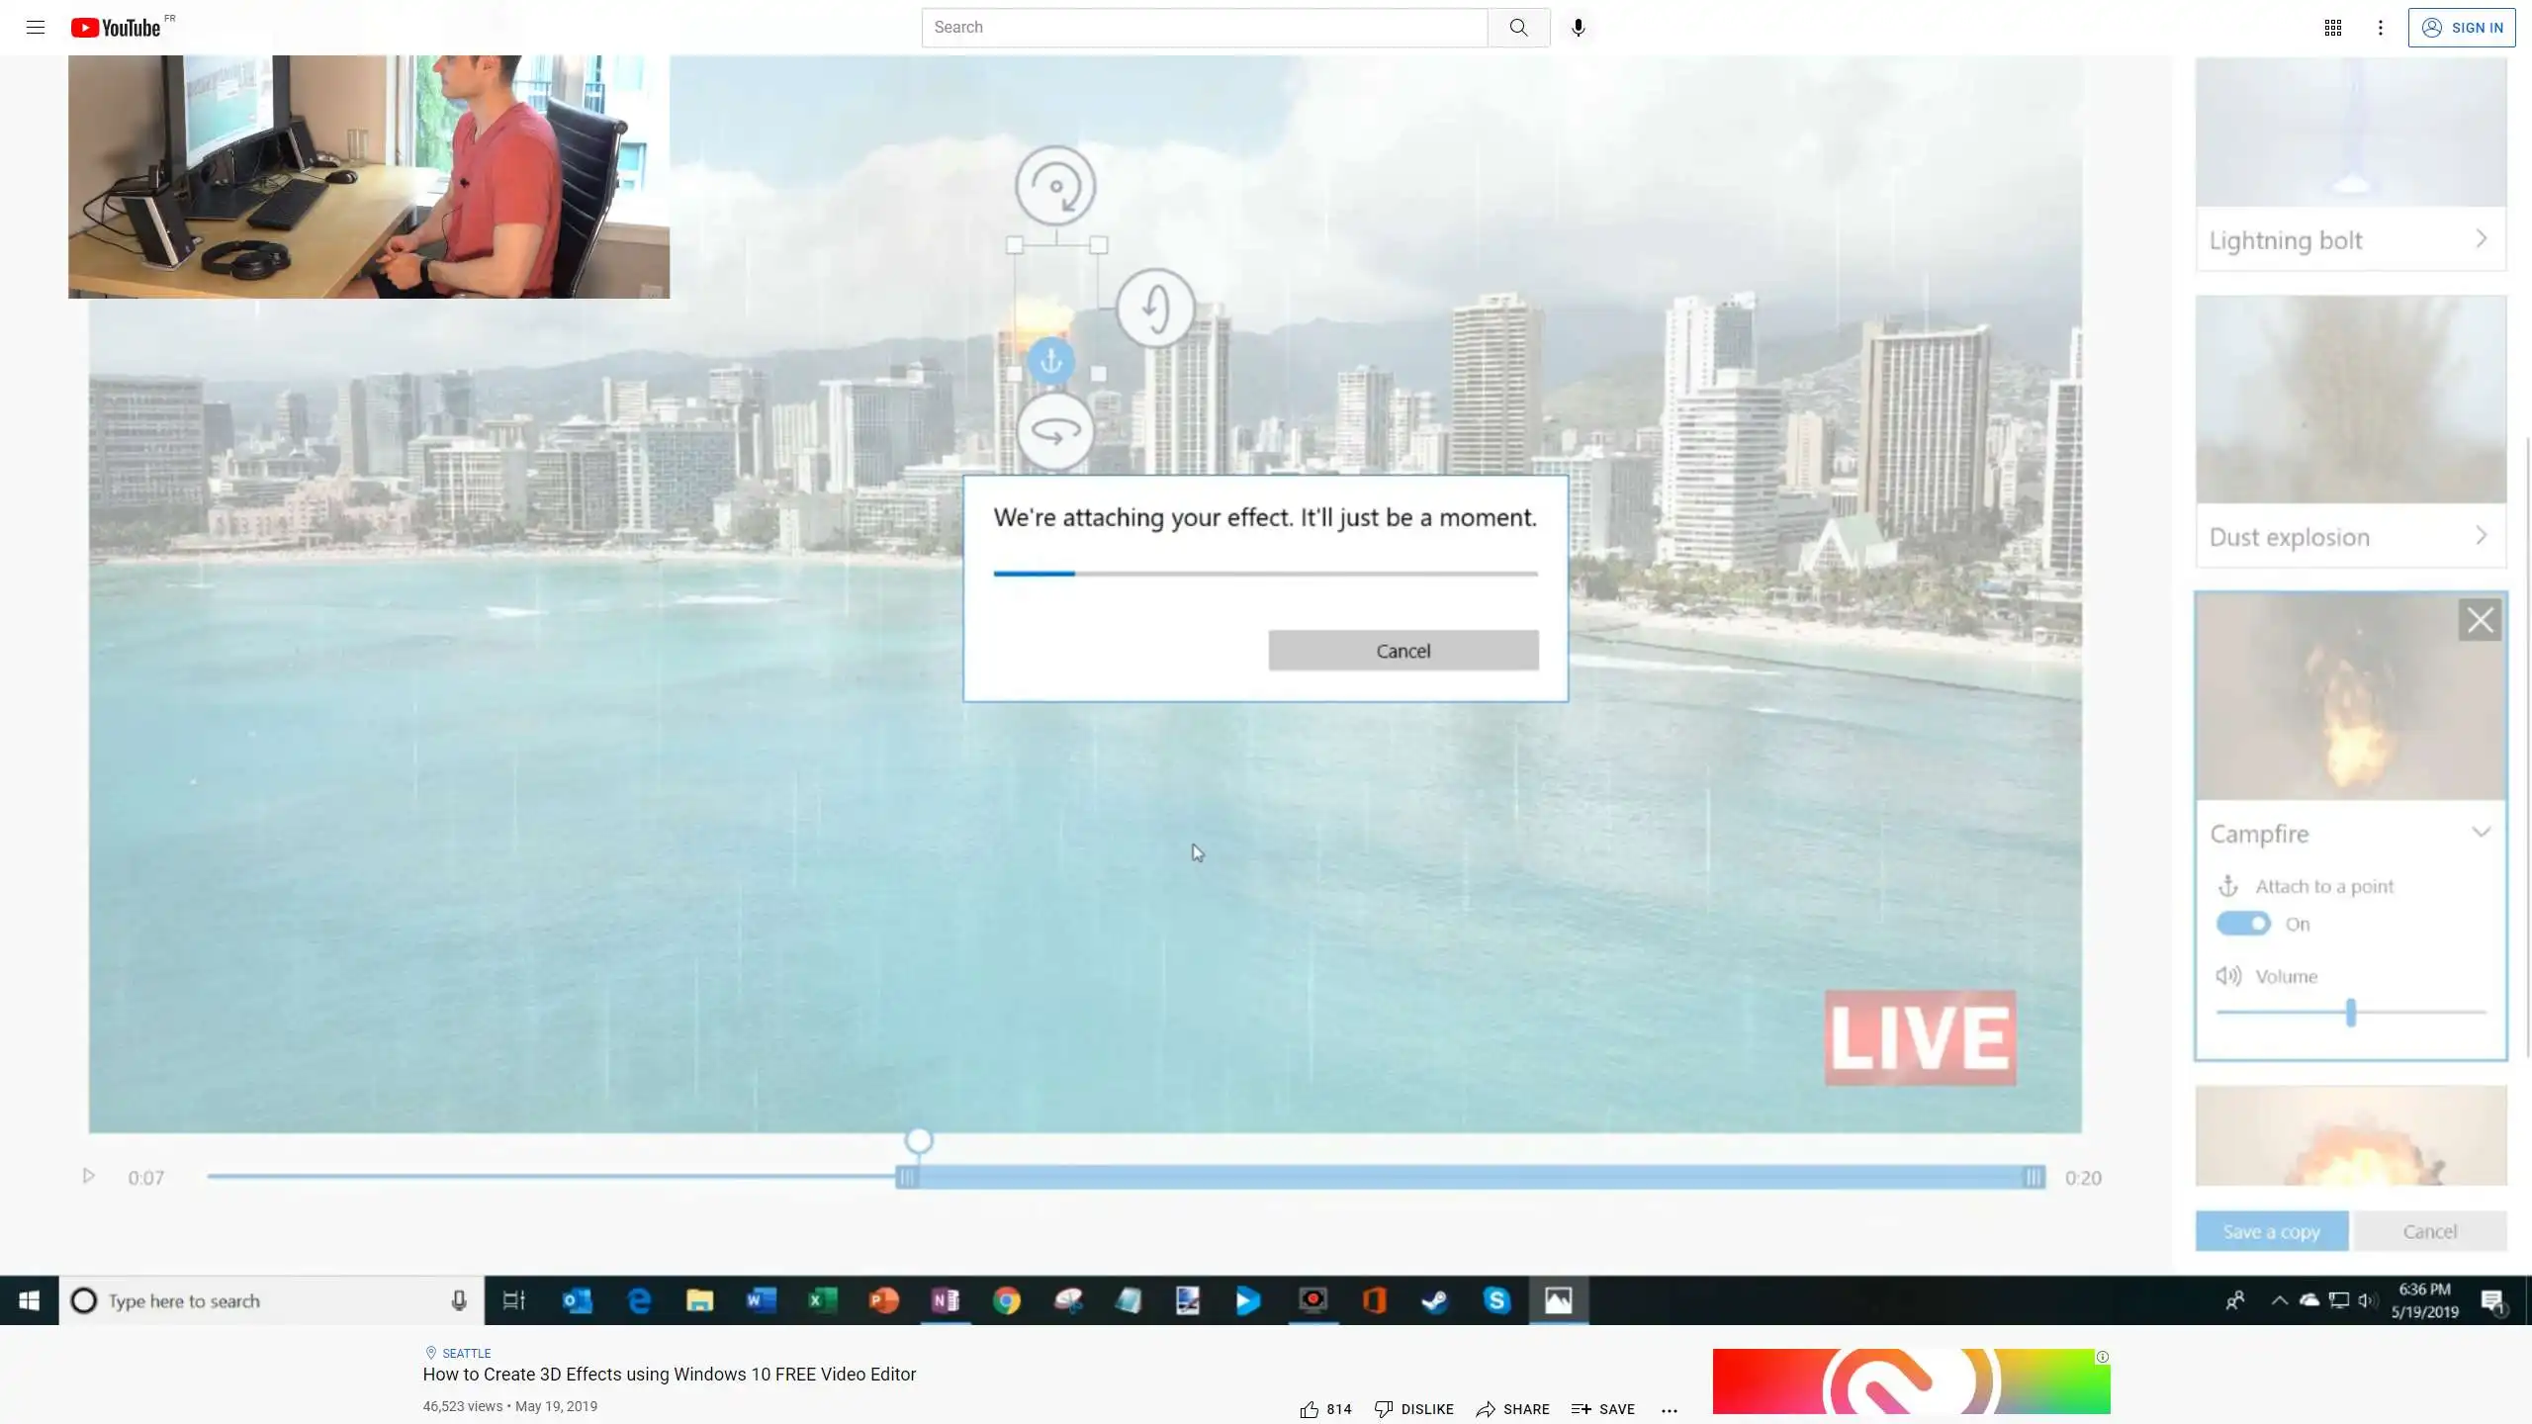Turn off the Attach to a point toggle
The image size is (2532, 1424).
pyautogui.click(x=2243, y=924)
